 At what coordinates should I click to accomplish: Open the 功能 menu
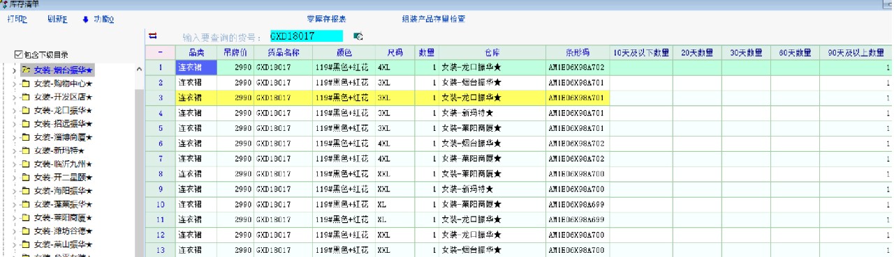click(x=104, y=19)
